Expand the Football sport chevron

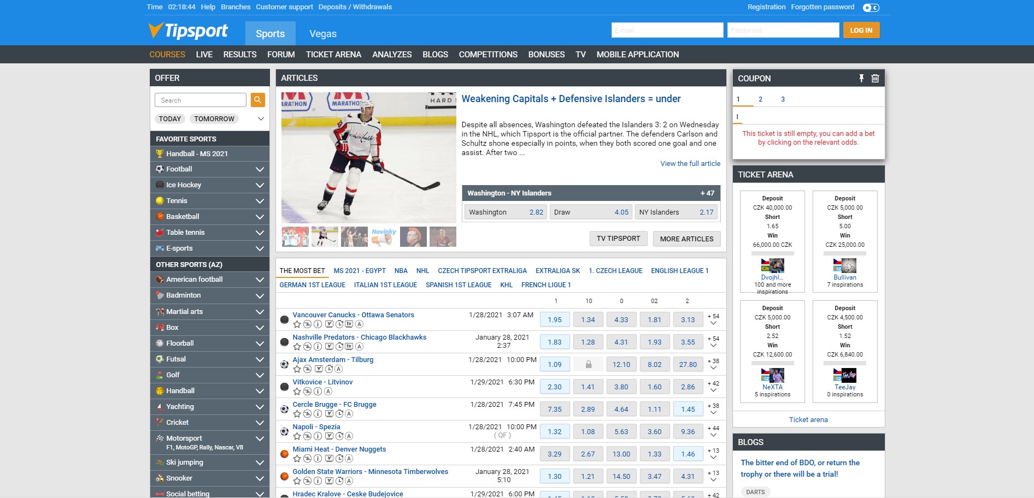click(260, 169)
